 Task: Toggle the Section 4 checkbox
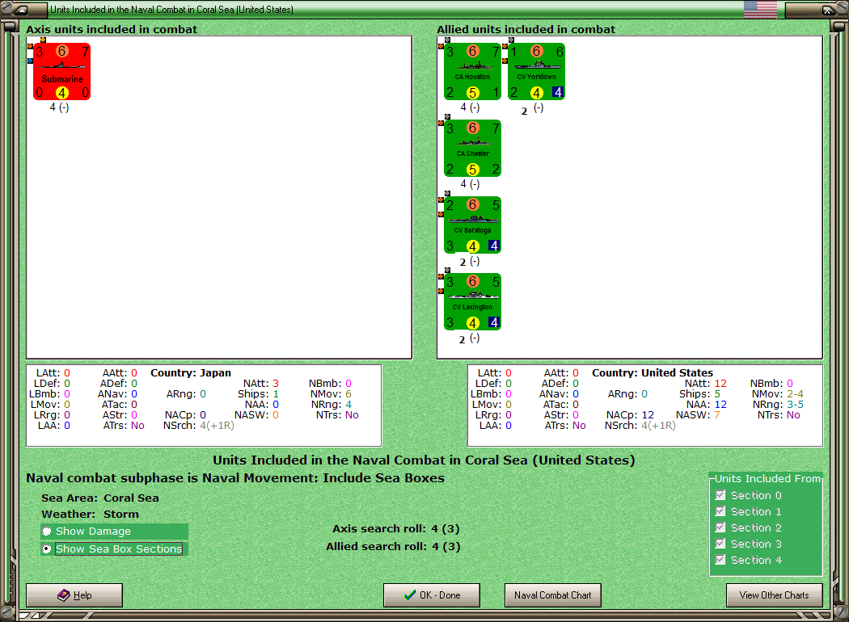pyautogui.click(x=720, y=560)
